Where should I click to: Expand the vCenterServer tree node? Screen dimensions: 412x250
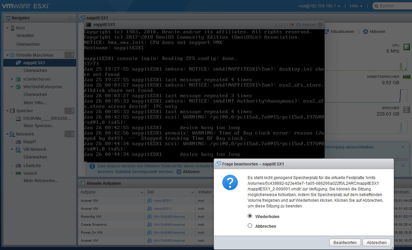point(12,79)
